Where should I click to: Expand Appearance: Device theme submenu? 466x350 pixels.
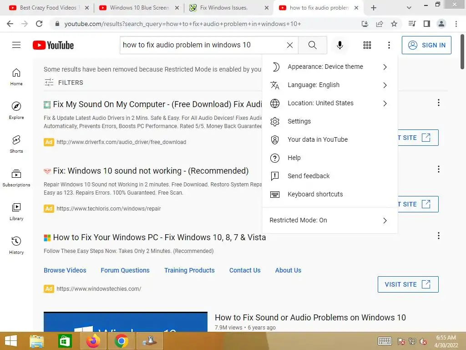330,67
